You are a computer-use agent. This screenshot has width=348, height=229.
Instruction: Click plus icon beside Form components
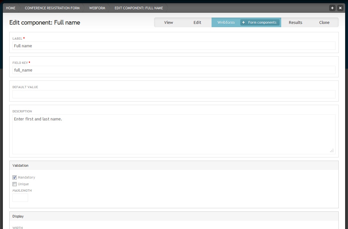coord(244,22)
